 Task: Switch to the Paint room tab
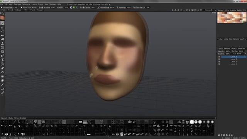pyautogui.click(x=3, y=10)
